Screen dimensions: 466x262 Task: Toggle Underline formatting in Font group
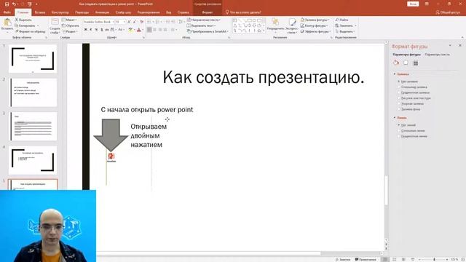pyautogui.click(x=96, y=30)
